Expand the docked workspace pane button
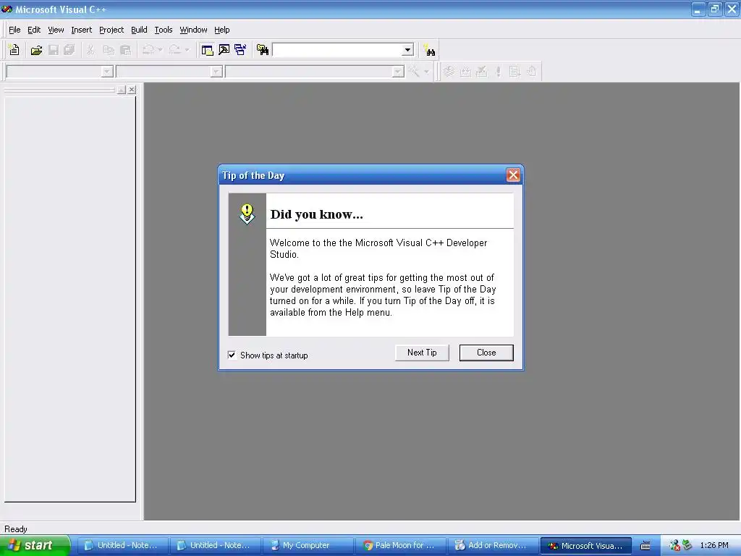The image size is (741, 556). click(122, 90)
